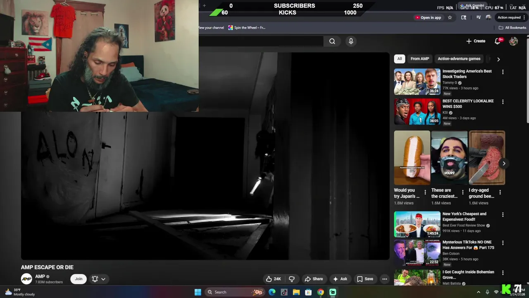This screenshot has height=298, width=529.
Task: Save the video to a playlist
Action: click(365, 279)
